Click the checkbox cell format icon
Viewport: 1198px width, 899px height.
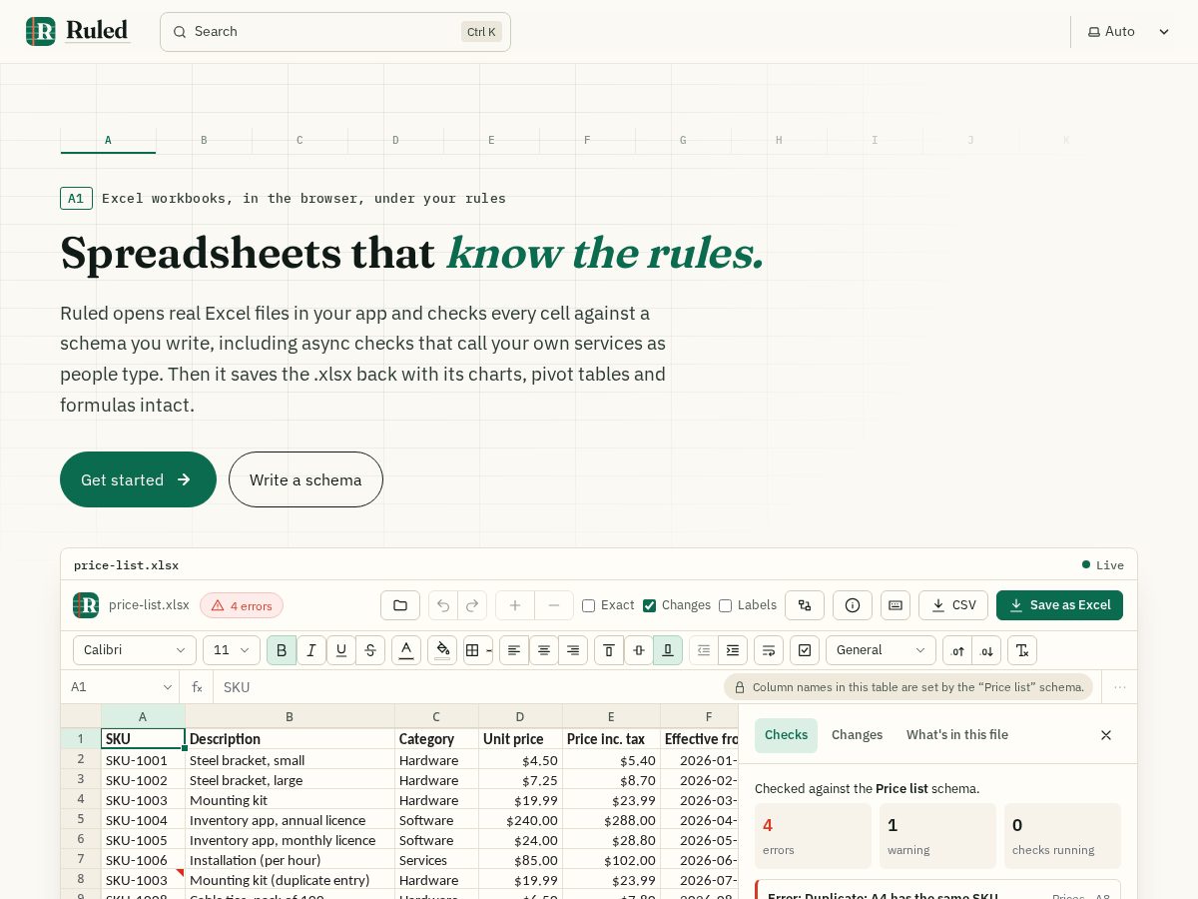[805, 650]
